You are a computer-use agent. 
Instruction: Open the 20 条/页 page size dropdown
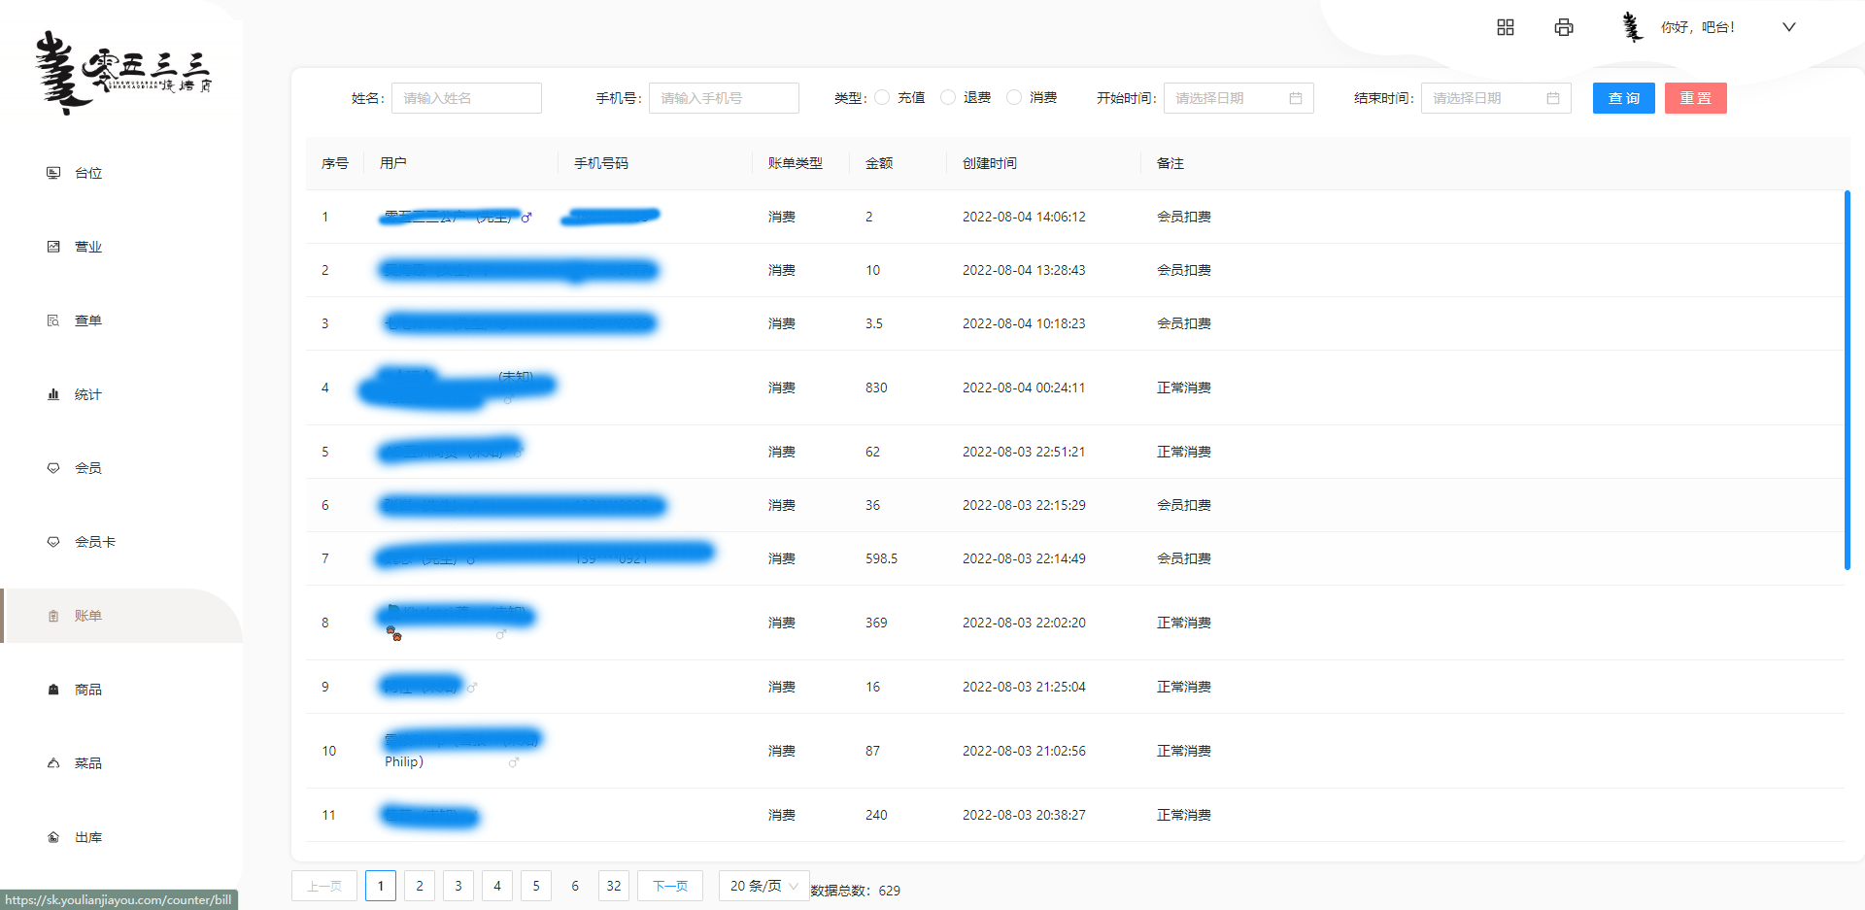click(x=763, y=886)
